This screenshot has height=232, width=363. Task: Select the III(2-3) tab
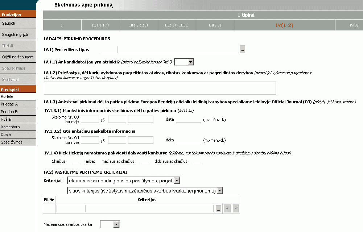(215, 25)
